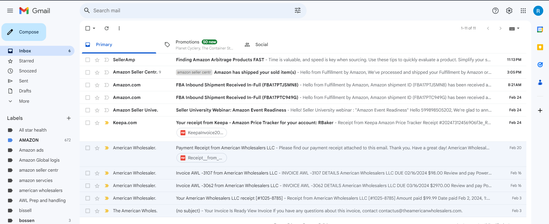Open Your American Wholesalers LLC receipt email
This screenshot has height=224, width=549.
click(x=303, y=198)
